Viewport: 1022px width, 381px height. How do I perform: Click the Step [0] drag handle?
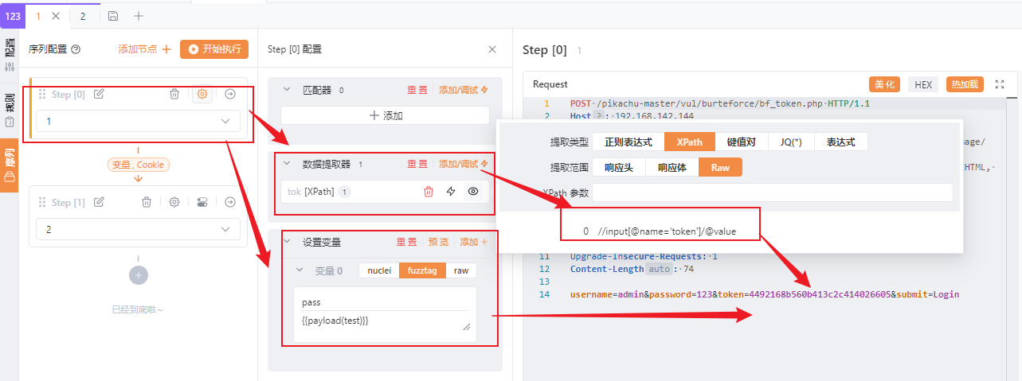tap(42, 94)
